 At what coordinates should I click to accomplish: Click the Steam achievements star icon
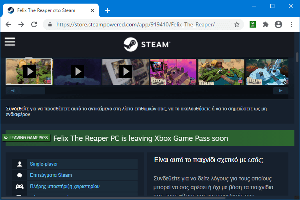pos(20,175)
